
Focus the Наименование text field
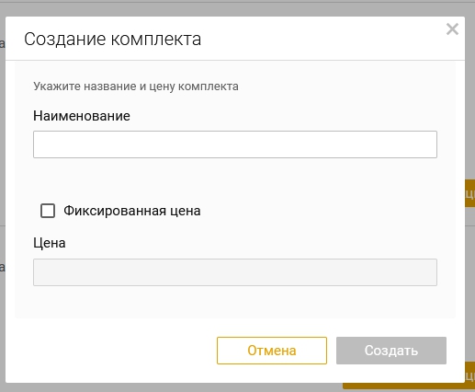[x=235, y=144]
